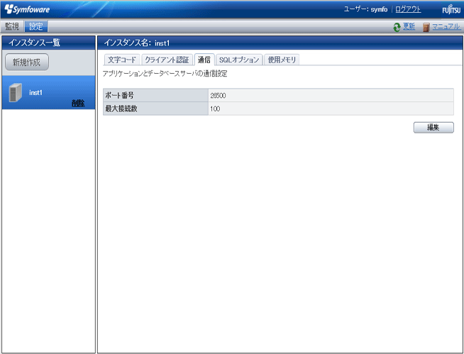Open the マニュアル link
The height and width of the screenshot is (354, 464).
click(446, 27)
